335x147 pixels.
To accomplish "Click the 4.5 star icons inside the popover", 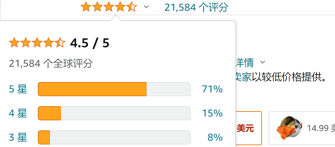I will click(37, 43).
